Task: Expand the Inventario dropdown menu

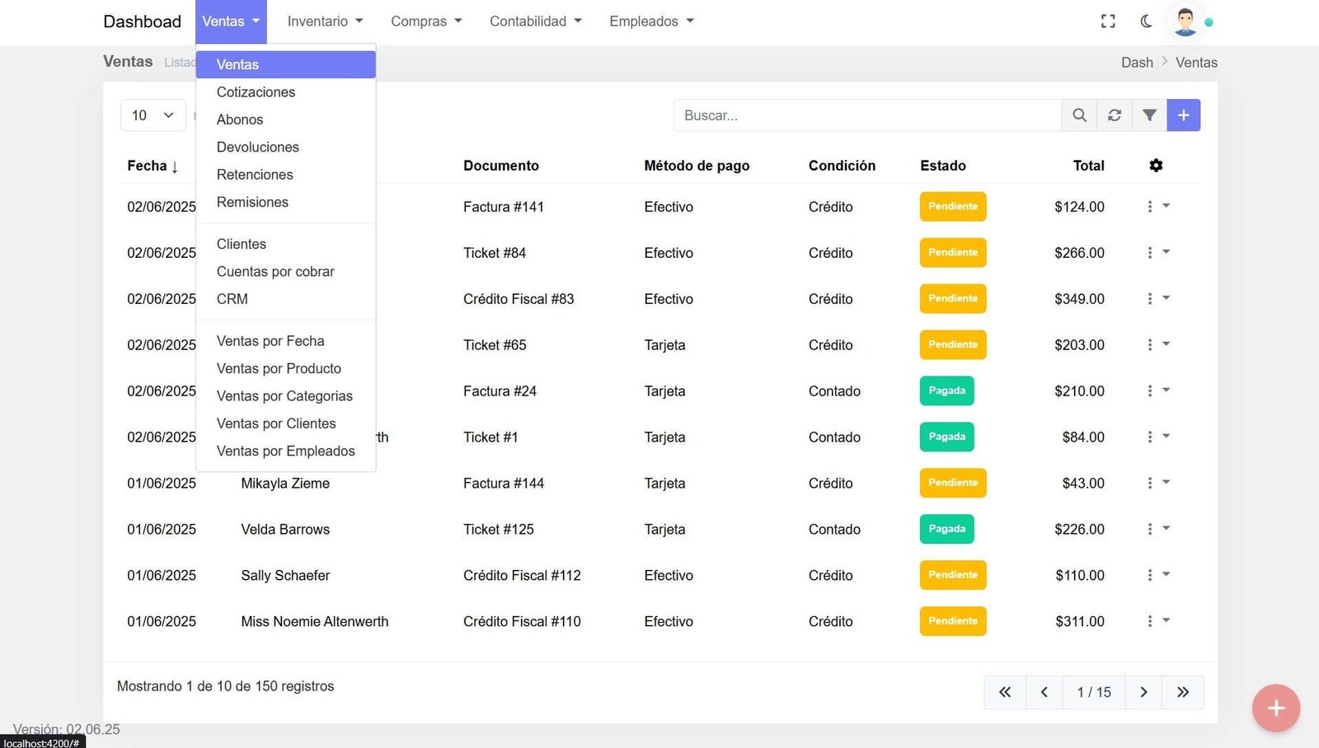Action: 325,21
